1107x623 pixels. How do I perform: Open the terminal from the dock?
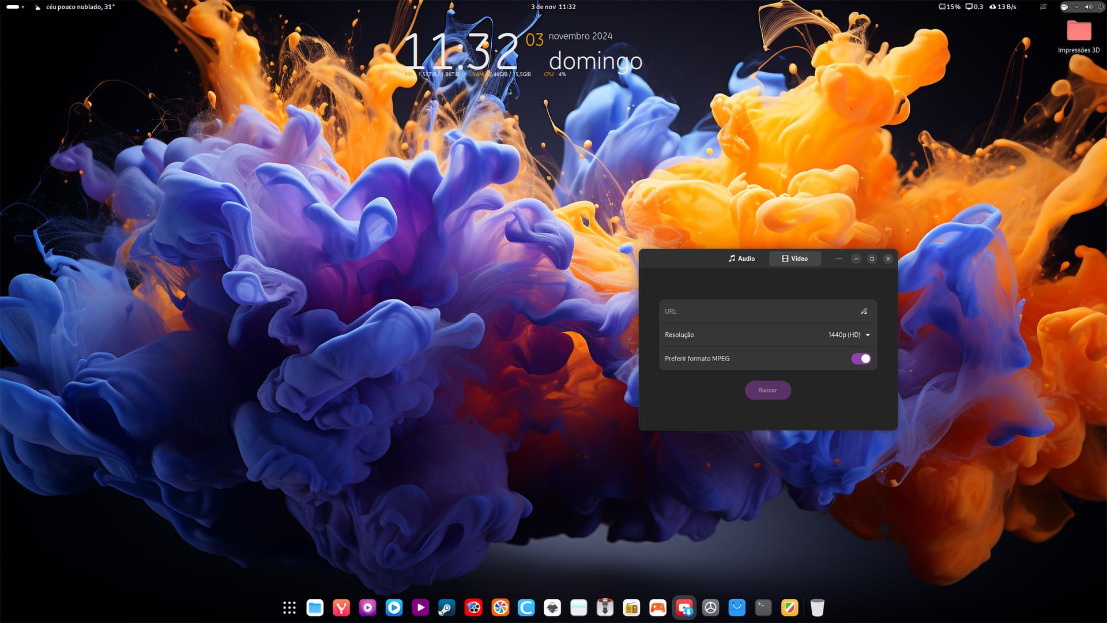[763, 607]
